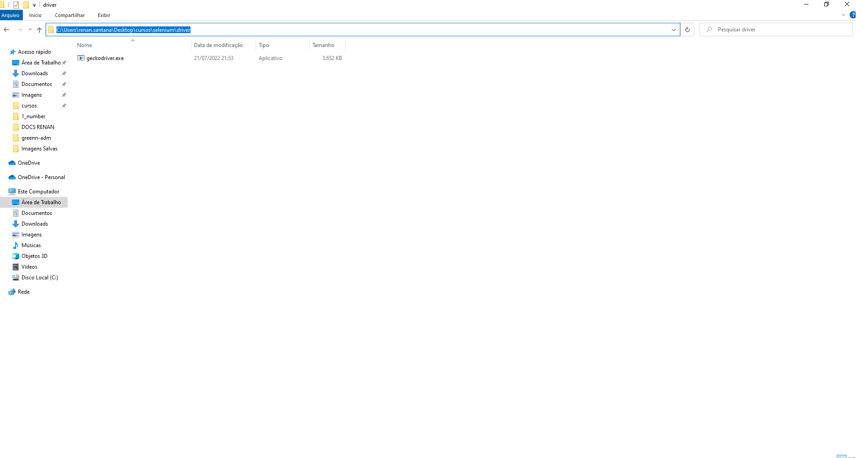Expand the ribbon with the chevron

(x=843, y=15)
